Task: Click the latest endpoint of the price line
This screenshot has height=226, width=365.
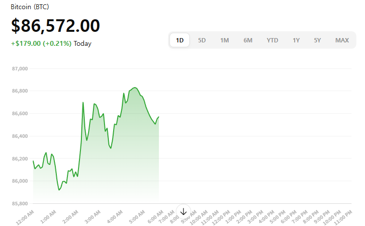Action: pos(158,117)
